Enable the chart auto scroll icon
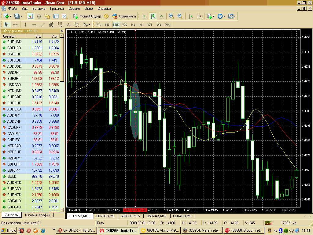This screenshot has height=235, width=313. tap(191, 16)
